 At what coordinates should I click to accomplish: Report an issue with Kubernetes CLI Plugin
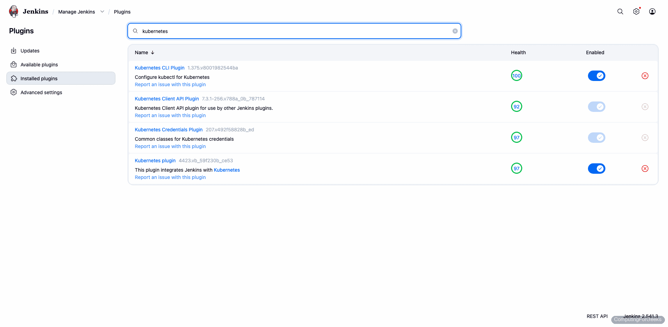click(170, 84)
